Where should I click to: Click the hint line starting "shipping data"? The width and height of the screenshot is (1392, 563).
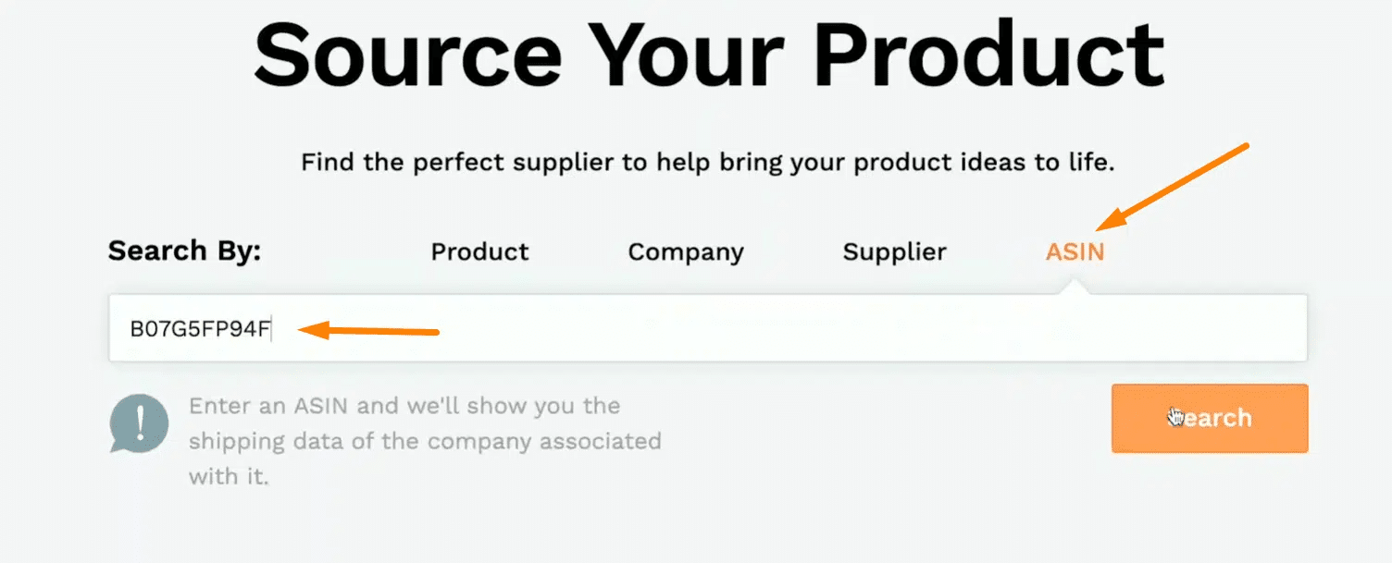tap(424, 441)
